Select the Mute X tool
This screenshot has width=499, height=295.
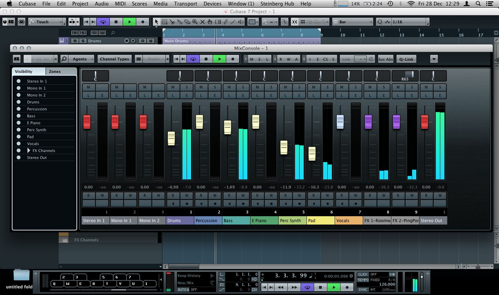coord(203,22)
